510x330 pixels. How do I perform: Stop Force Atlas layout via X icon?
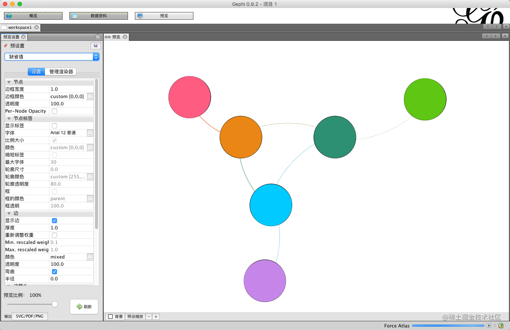(x=489, y=326)
